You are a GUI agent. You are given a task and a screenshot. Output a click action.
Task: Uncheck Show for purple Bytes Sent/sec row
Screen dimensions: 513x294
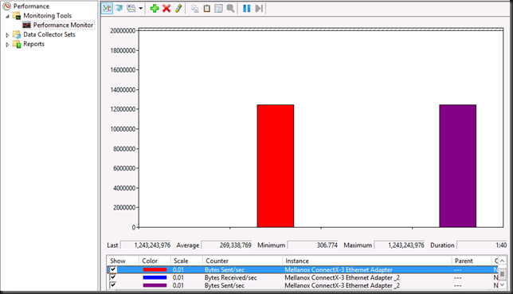(113, 285)
